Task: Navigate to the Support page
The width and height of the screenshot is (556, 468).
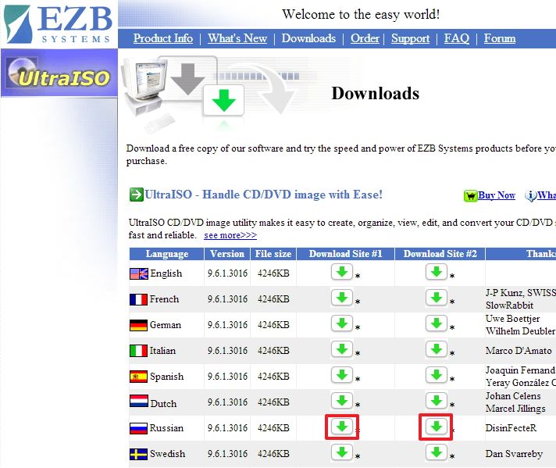Action: 410,38
